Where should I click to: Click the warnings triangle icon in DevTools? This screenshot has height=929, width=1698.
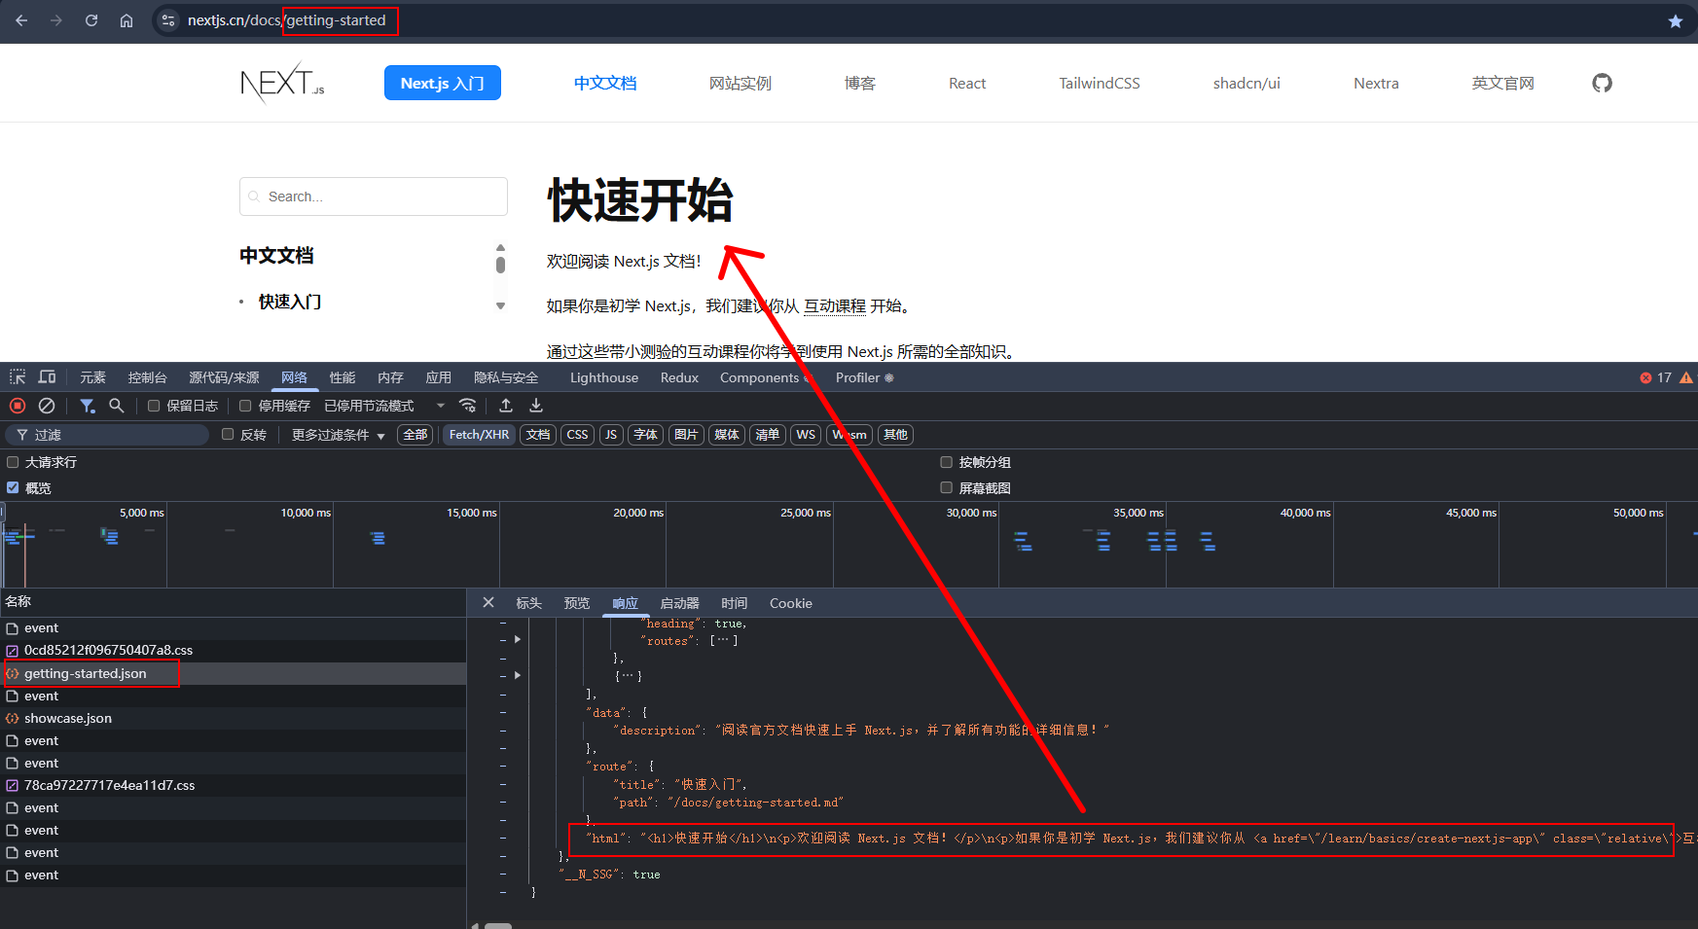1686,377
